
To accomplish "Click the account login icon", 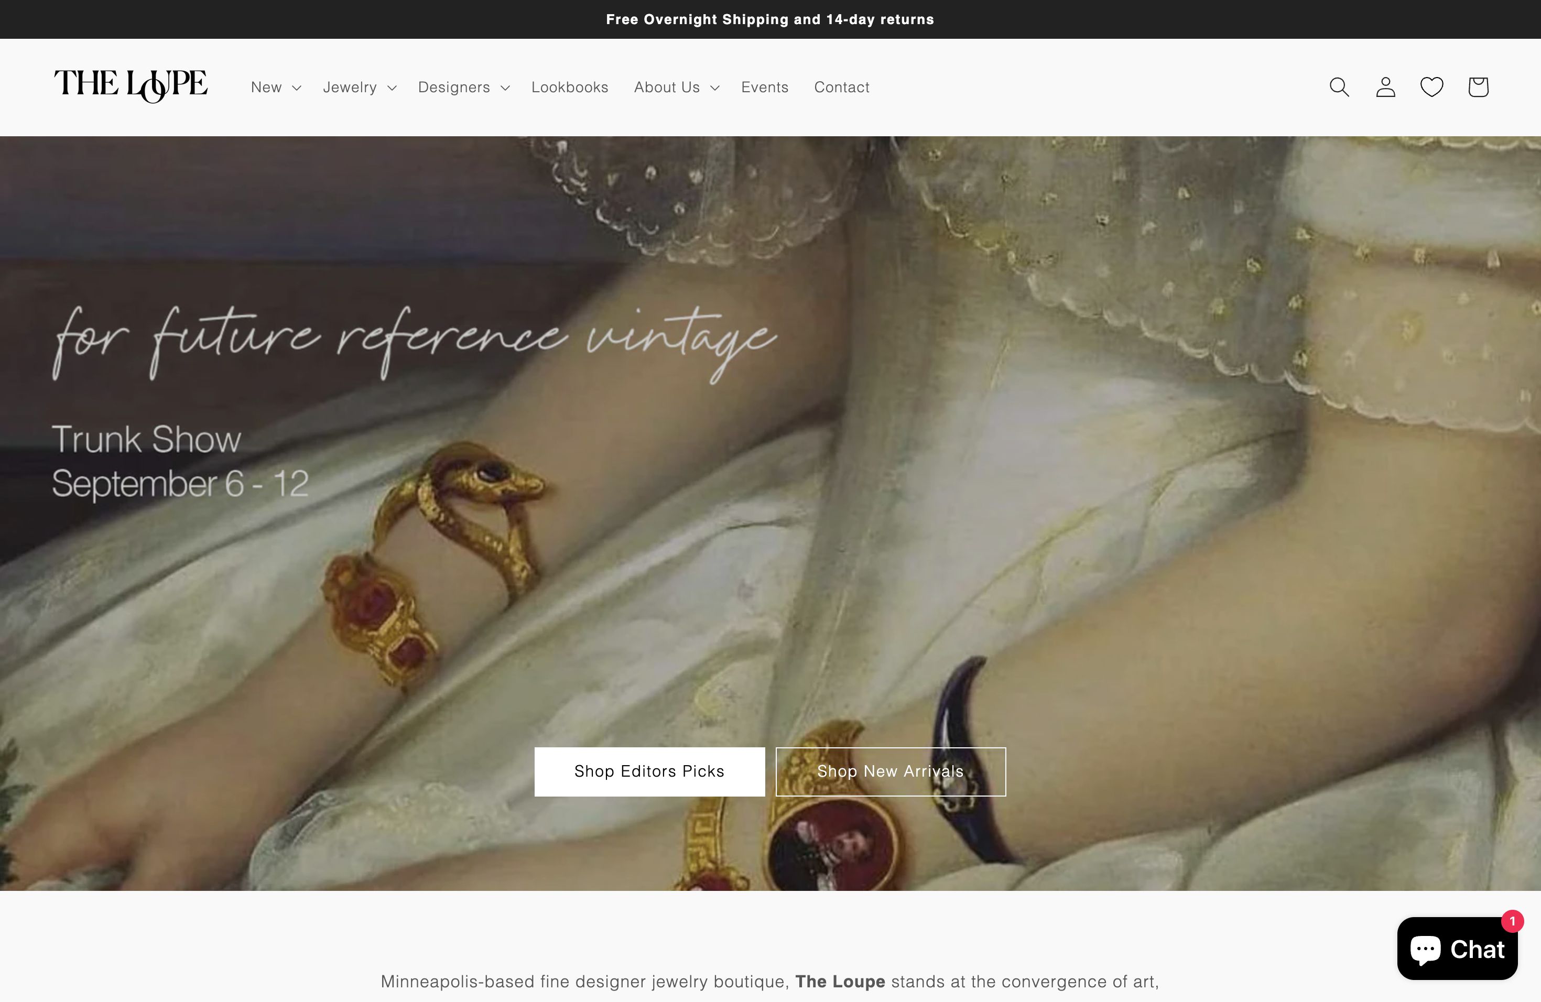I will tap(1385, 87).
